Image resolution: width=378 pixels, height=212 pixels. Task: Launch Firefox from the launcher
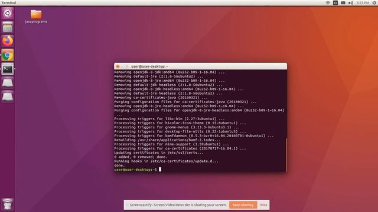pyautogui.click(x=8, y=41)
